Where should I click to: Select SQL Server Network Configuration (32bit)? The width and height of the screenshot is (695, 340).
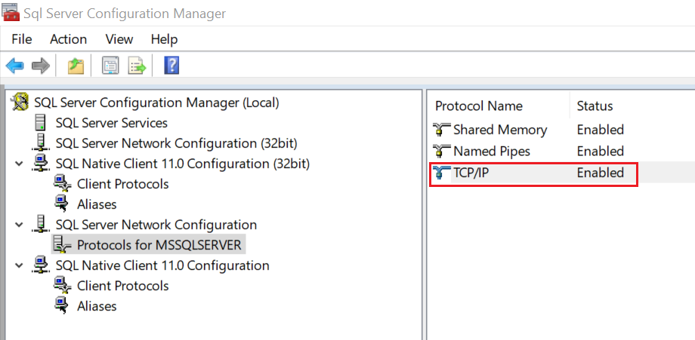pos(176,143)
